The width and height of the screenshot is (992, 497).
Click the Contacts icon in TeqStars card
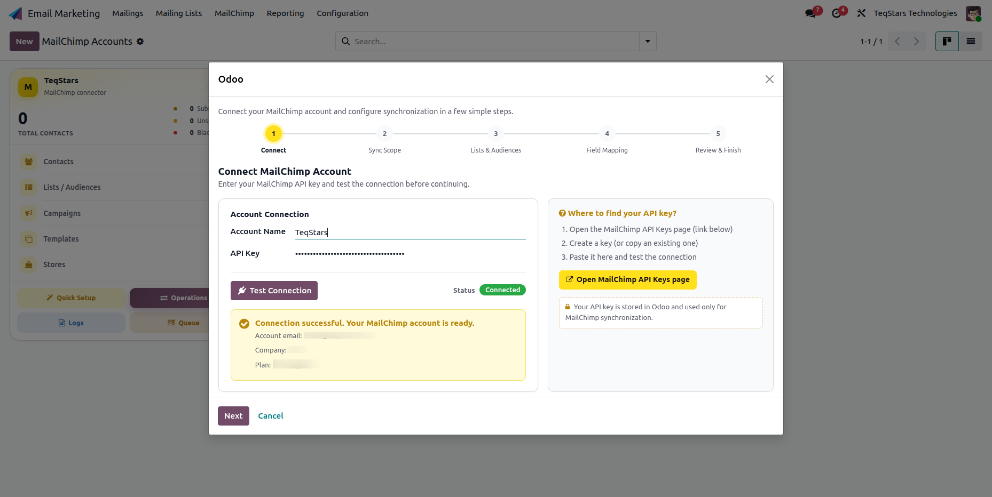coord(29,162)
